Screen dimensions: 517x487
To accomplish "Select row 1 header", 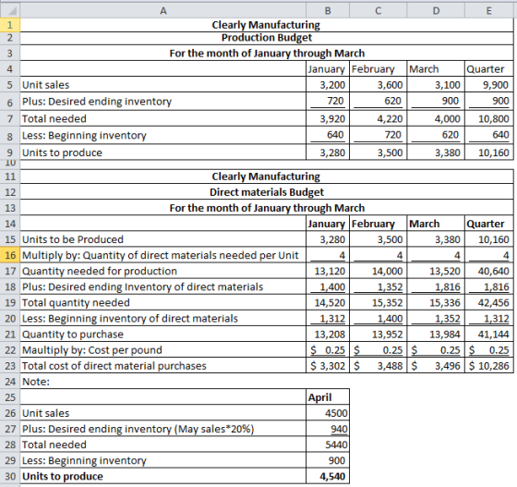I will pyautogui.click(x=10, y=25).
